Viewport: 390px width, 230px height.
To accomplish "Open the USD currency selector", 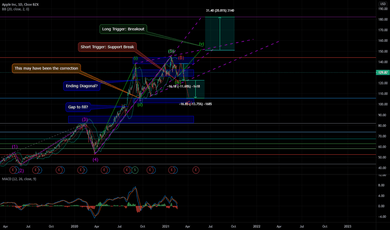I will (x=383, y=4).
